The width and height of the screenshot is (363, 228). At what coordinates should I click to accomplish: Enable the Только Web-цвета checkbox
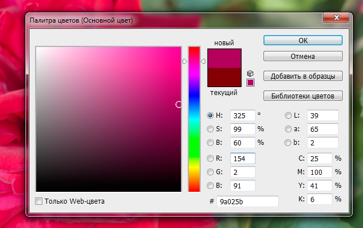click(38, 201)
